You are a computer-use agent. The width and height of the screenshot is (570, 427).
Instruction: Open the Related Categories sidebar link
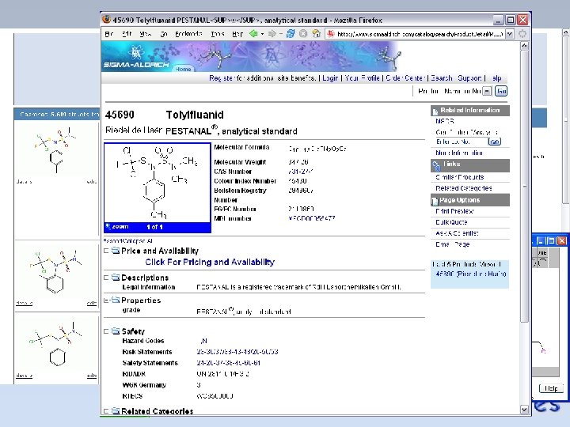(x=464, y=188)
